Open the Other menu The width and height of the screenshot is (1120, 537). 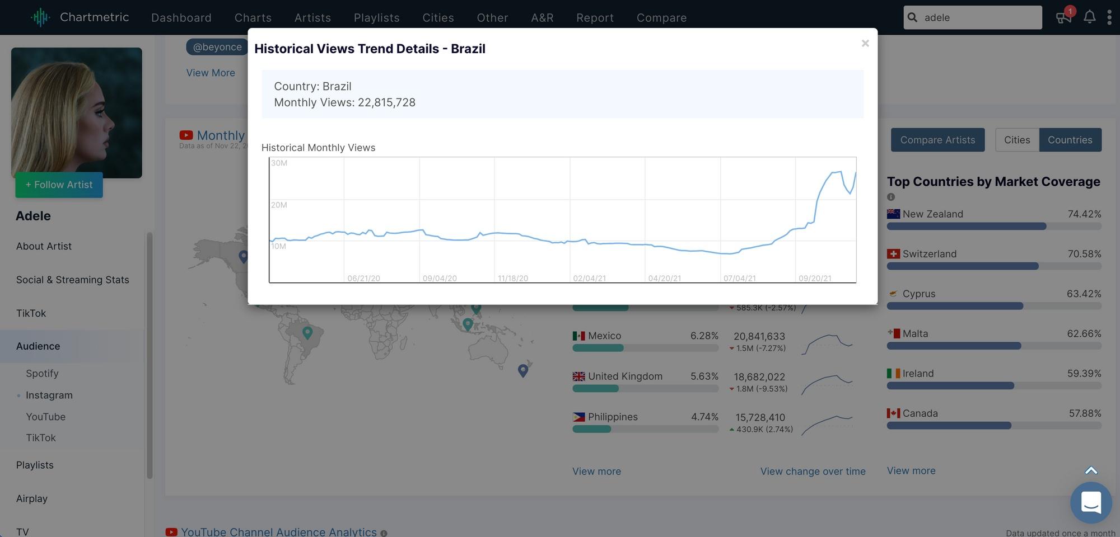click(x=492, y=17)
